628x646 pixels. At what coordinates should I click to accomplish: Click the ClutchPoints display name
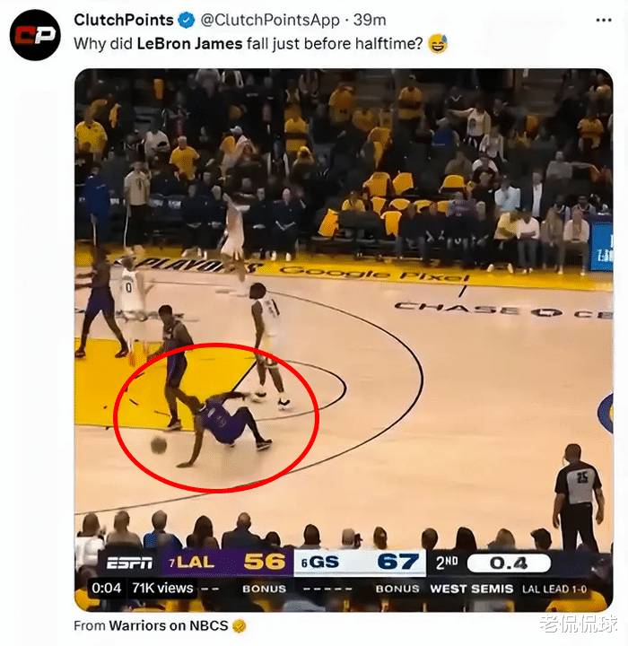(x=124, y=20)
